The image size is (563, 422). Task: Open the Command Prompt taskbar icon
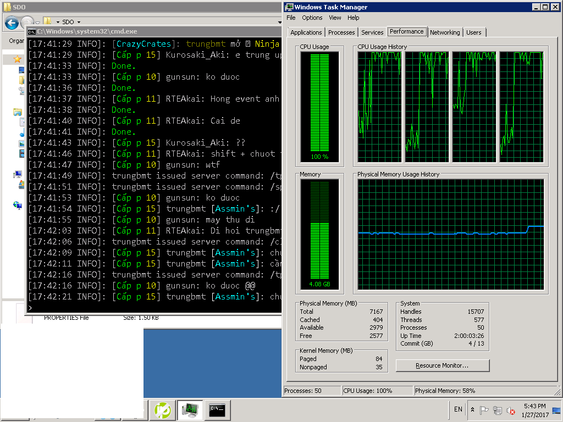[217, 410]
